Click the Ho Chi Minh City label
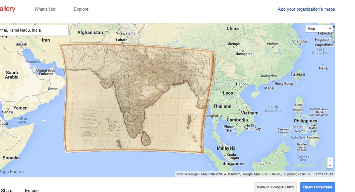This screenshot has height=192, width=355. tap(253, 127)
